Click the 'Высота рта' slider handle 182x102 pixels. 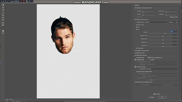(x=163, y=46)
